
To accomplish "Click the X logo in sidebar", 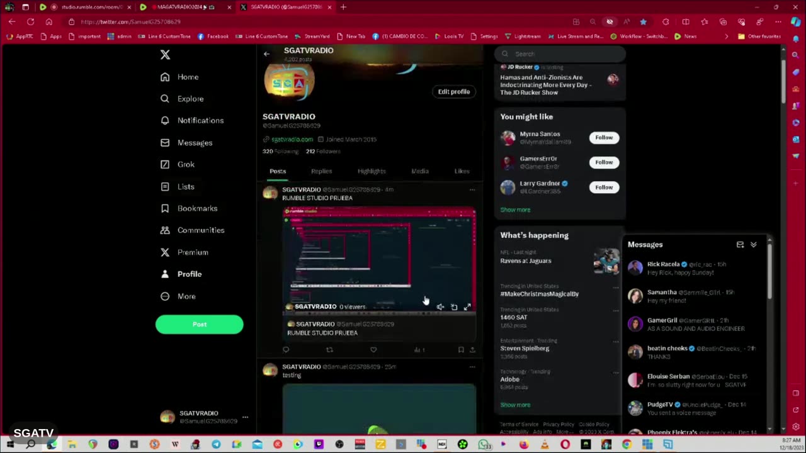I will [x=165, y=55].
